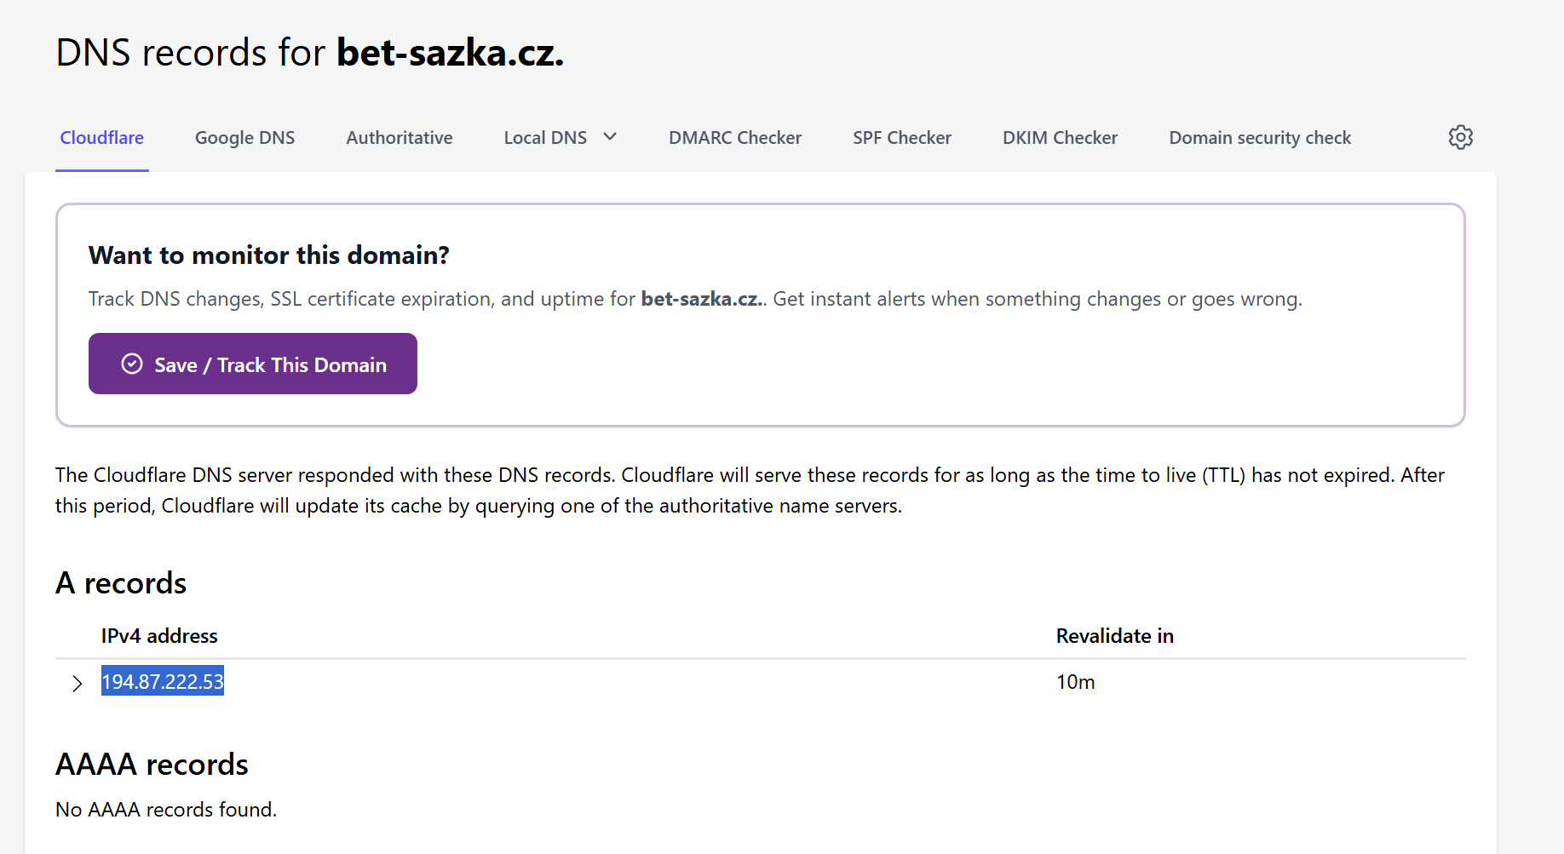Switch to the Google DNS tab
Screen dimensions: 1564x854
[x=244, y=138]
